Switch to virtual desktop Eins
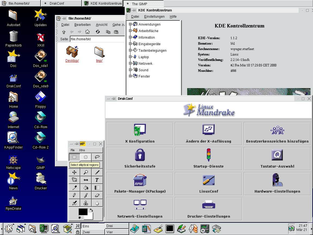313x235 pixels. coord(93,226)
